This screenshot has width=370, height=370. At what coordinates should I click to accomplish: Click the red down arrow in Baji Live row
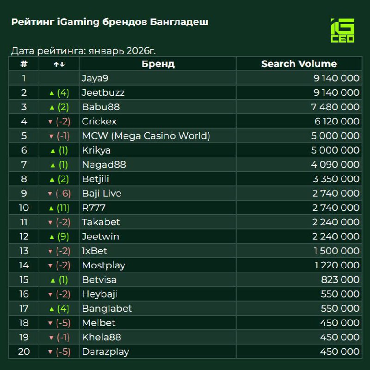[x=51, y=194]
